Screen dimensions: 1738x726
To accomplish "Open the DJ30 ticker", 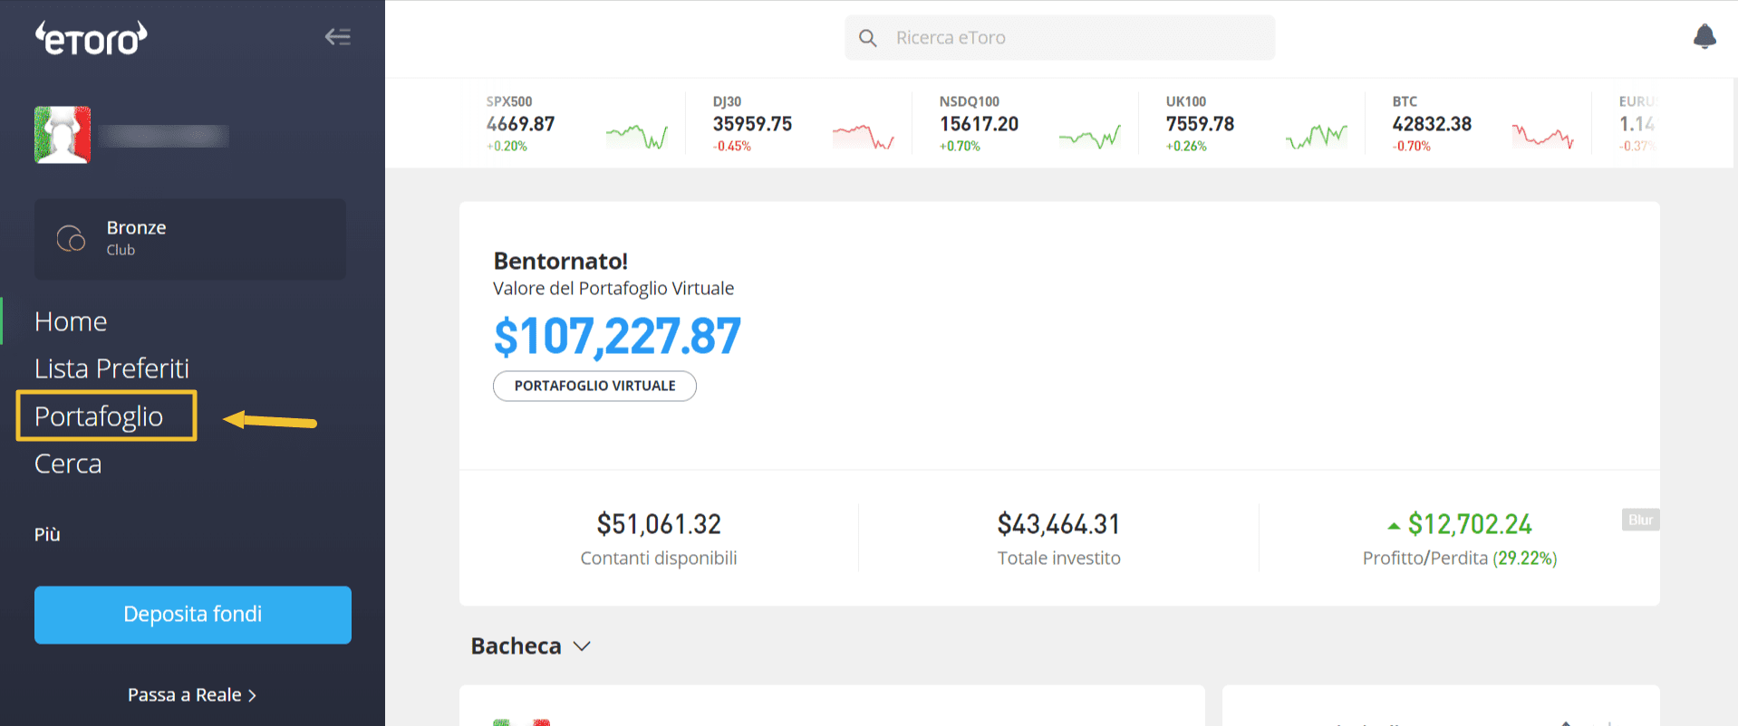I will coord(803,123).
